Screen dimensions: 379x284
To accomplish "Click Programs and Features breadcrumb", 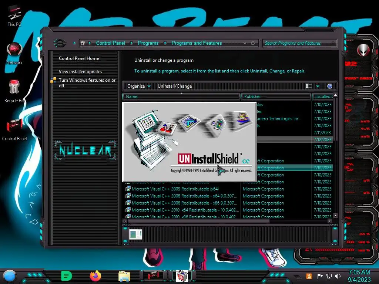I will click(197, 43).
